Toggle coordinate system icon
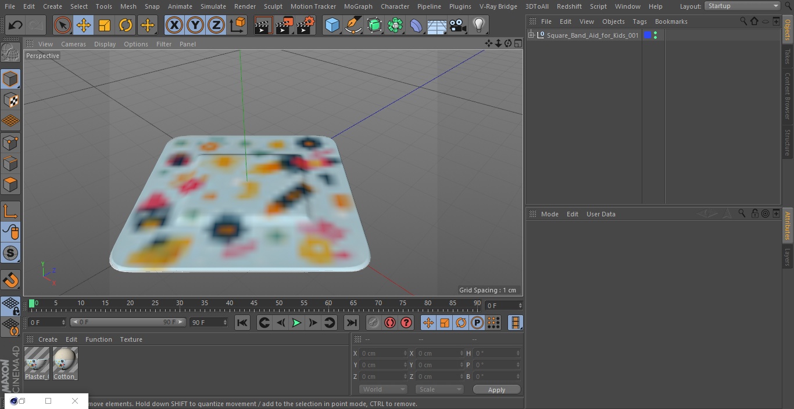Viewport: 794px width, 409px height. [238, 26]
